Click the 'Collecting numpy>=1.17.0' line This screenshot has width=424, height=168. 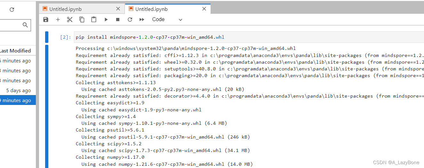click(x=110, y=157)
